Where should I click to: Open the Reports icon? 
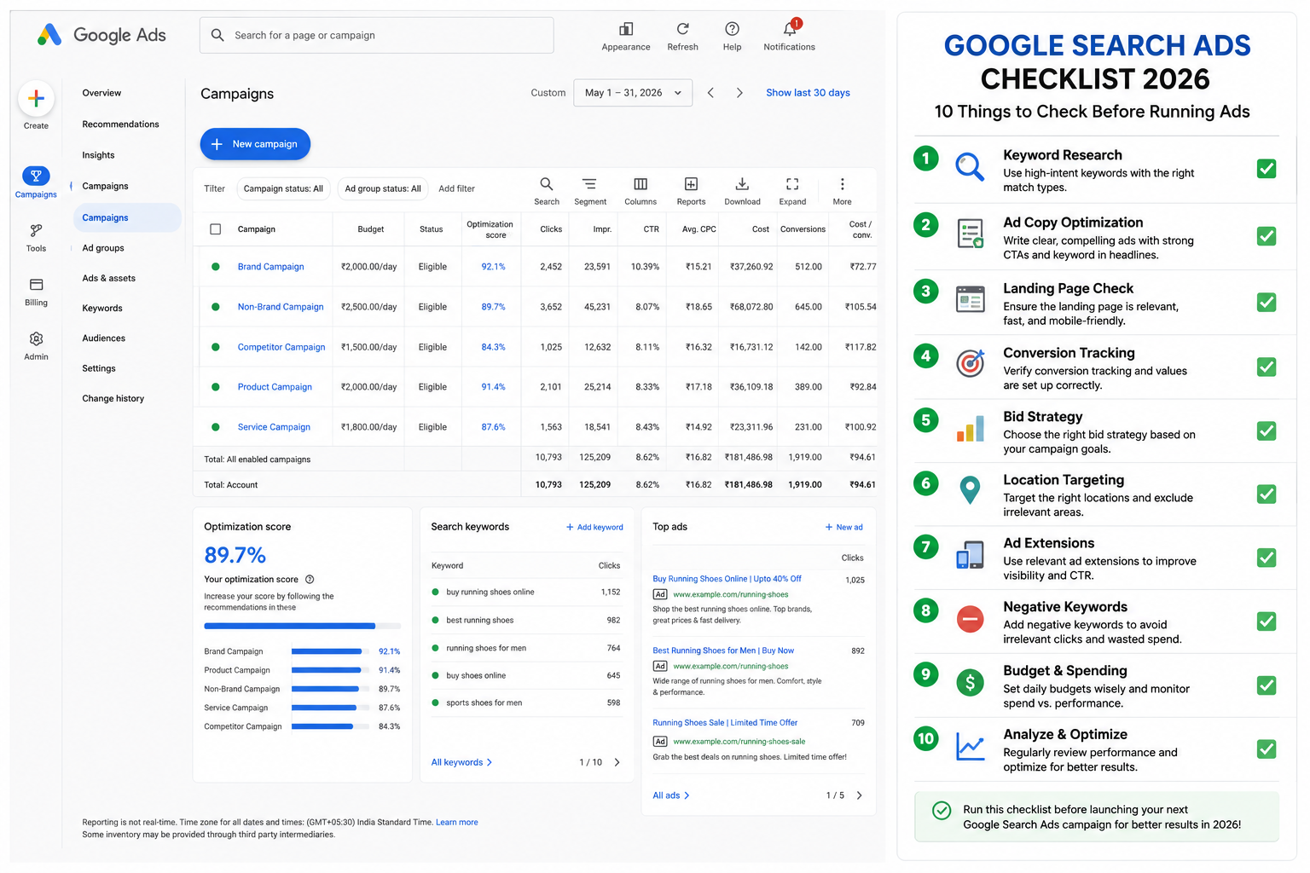coord(691,184)
